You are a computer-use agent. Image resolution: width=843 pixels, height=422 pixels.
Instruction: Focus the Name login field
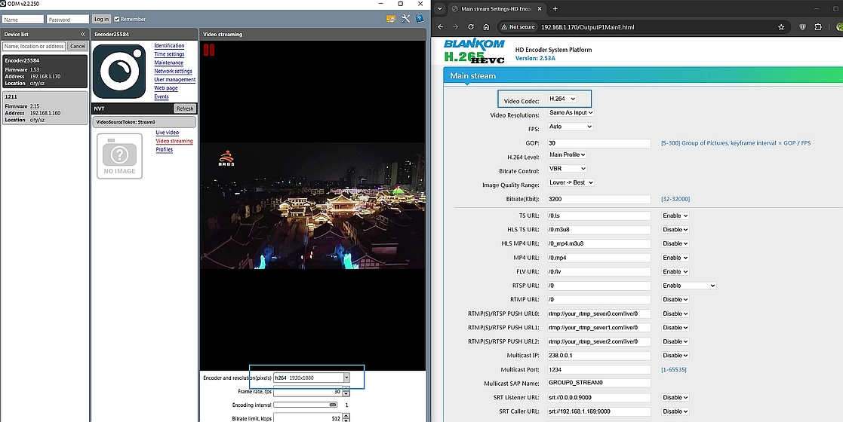coord(23,19)
